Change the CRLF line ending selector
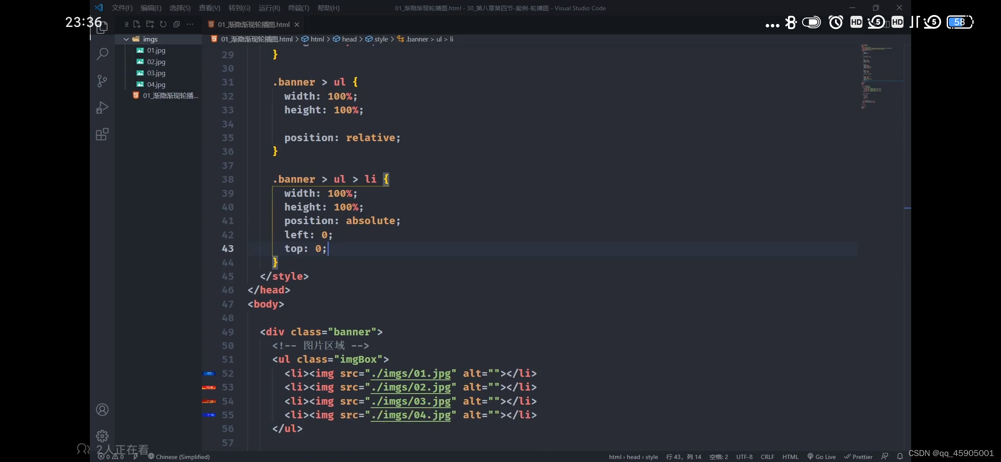This screenshot has width=1001, height=462. 767,456
